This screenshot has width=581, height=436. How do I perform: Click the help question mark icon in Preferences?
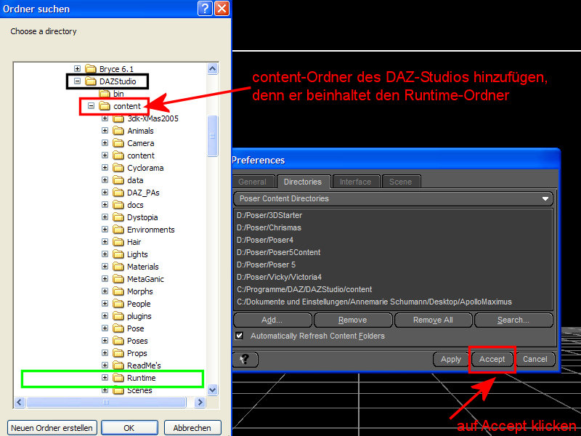pos(245,359)
